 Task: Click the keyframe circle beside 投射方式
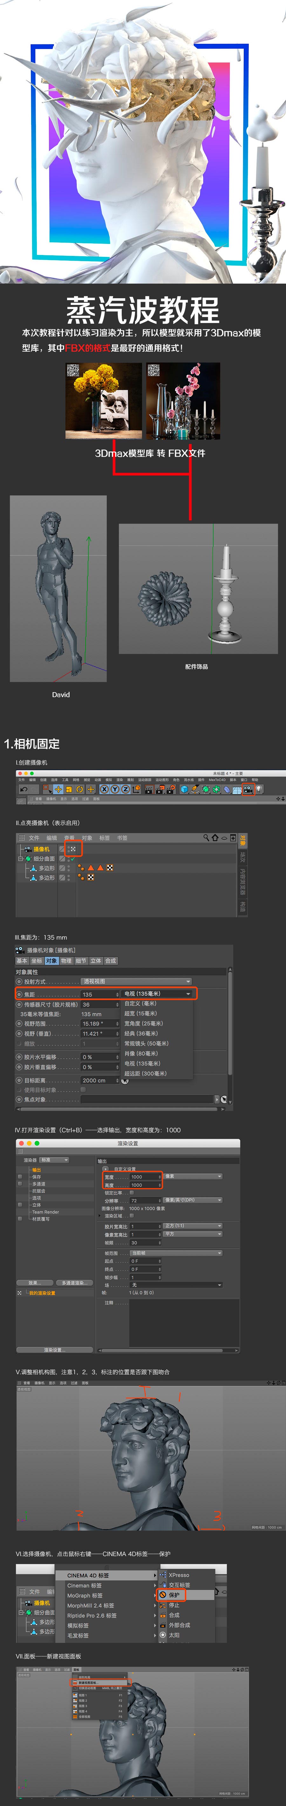(x=19, y=981)
